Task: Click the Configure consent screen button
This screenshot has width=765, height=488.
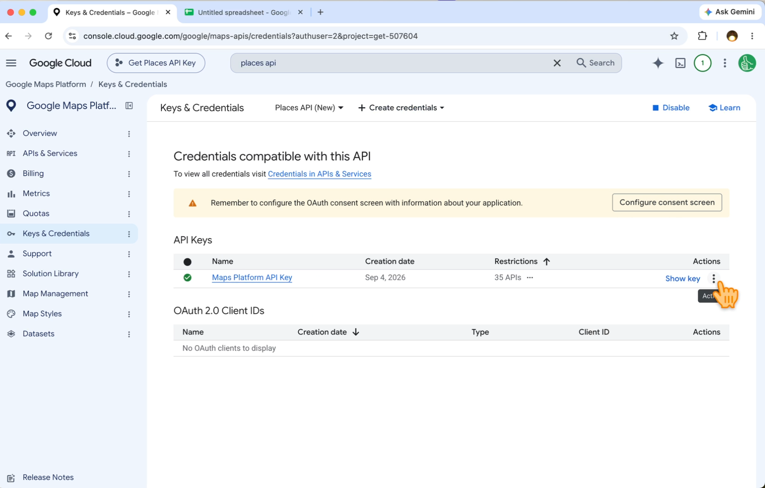Action: pos(667,203)
